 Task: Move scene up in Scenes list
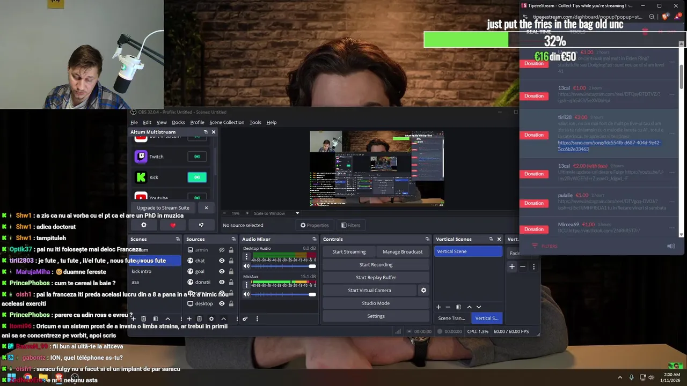(x=167, y=319)
